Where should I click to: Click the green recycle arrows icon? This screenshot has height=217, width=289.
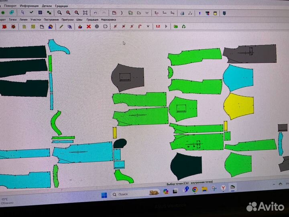pos(183,27)
